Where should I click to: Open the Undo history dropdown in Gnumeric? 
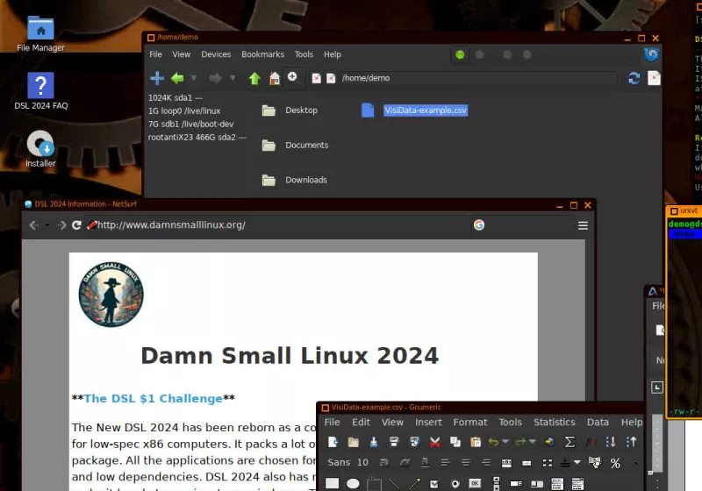tap(505, 442)
